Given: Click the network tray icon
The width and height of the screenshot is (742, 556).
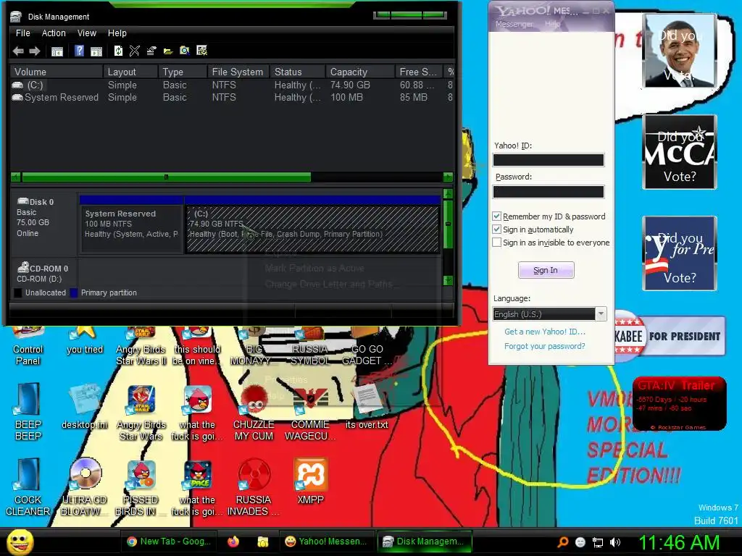Looking at the screenshot, I should tap(598, 542).
